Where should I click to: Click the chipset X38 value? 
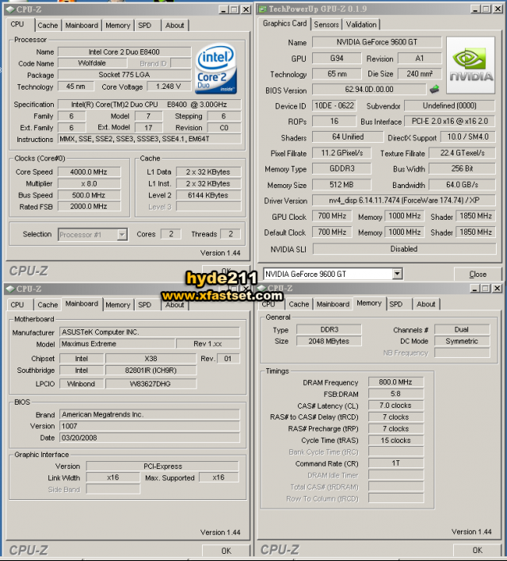151,359
